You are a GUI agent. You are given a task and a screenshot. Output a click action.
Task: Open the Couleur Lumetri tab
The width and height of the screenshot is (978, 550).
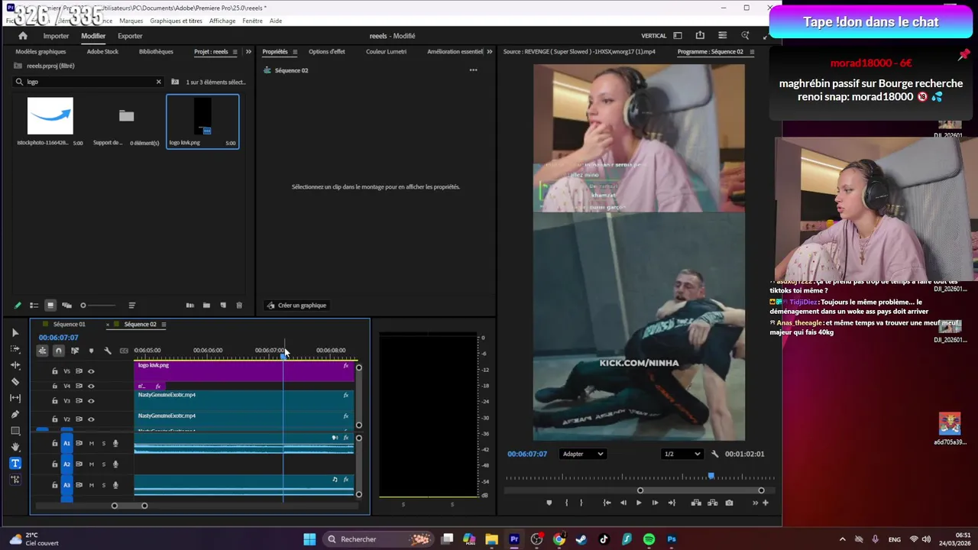[386, 52]
